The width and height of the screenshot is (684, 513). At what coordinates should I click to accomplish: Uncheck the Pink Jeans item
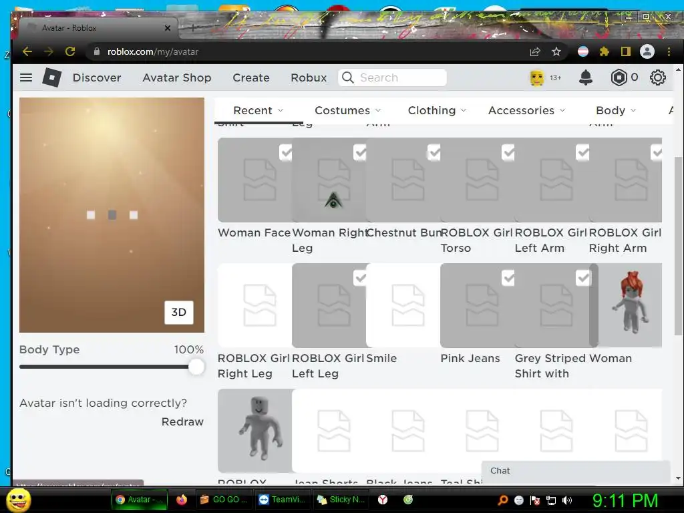pyautogui.click(x=508, y=278)
